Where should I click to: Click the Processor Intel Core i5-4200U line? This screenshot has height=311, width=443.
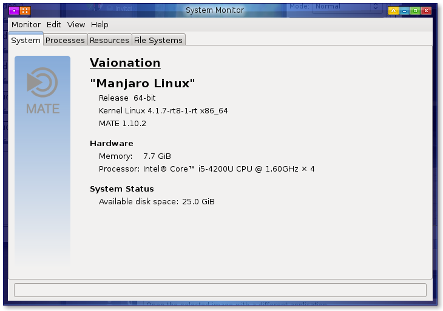pos(206,169)
